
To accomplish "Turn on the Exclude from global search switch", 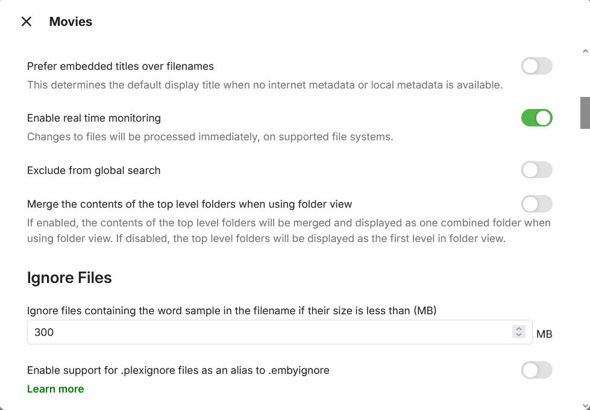I will point(536,170).
